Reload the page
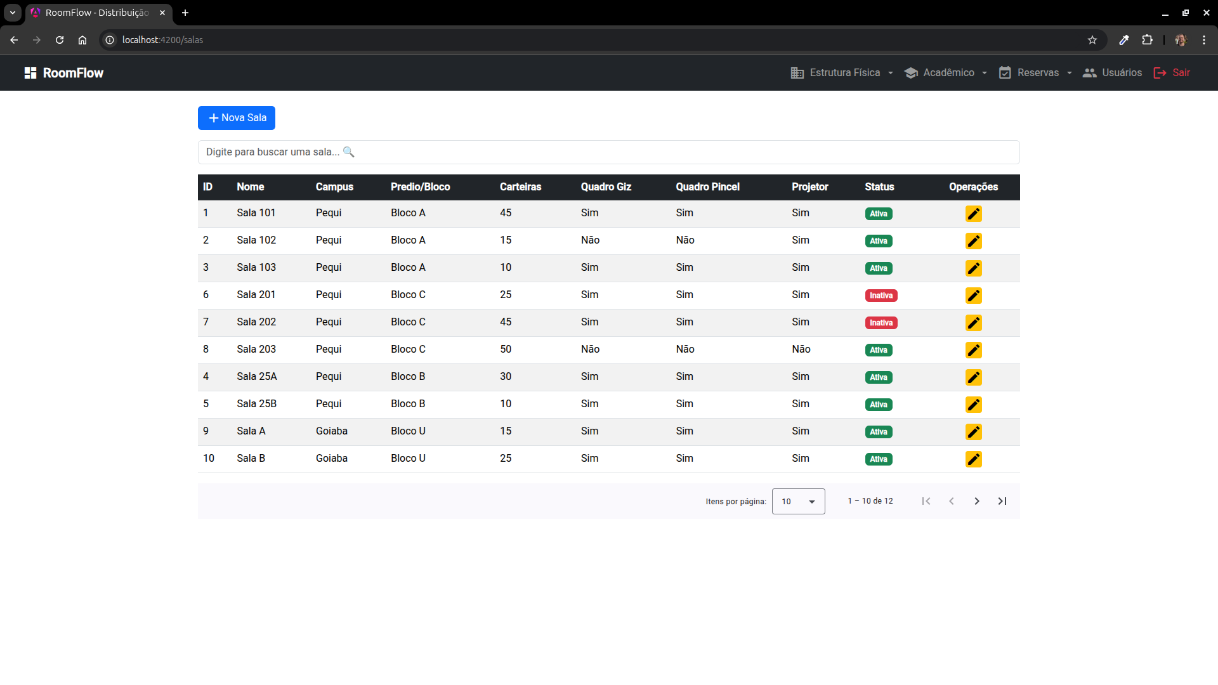 [x=60, y=40]
